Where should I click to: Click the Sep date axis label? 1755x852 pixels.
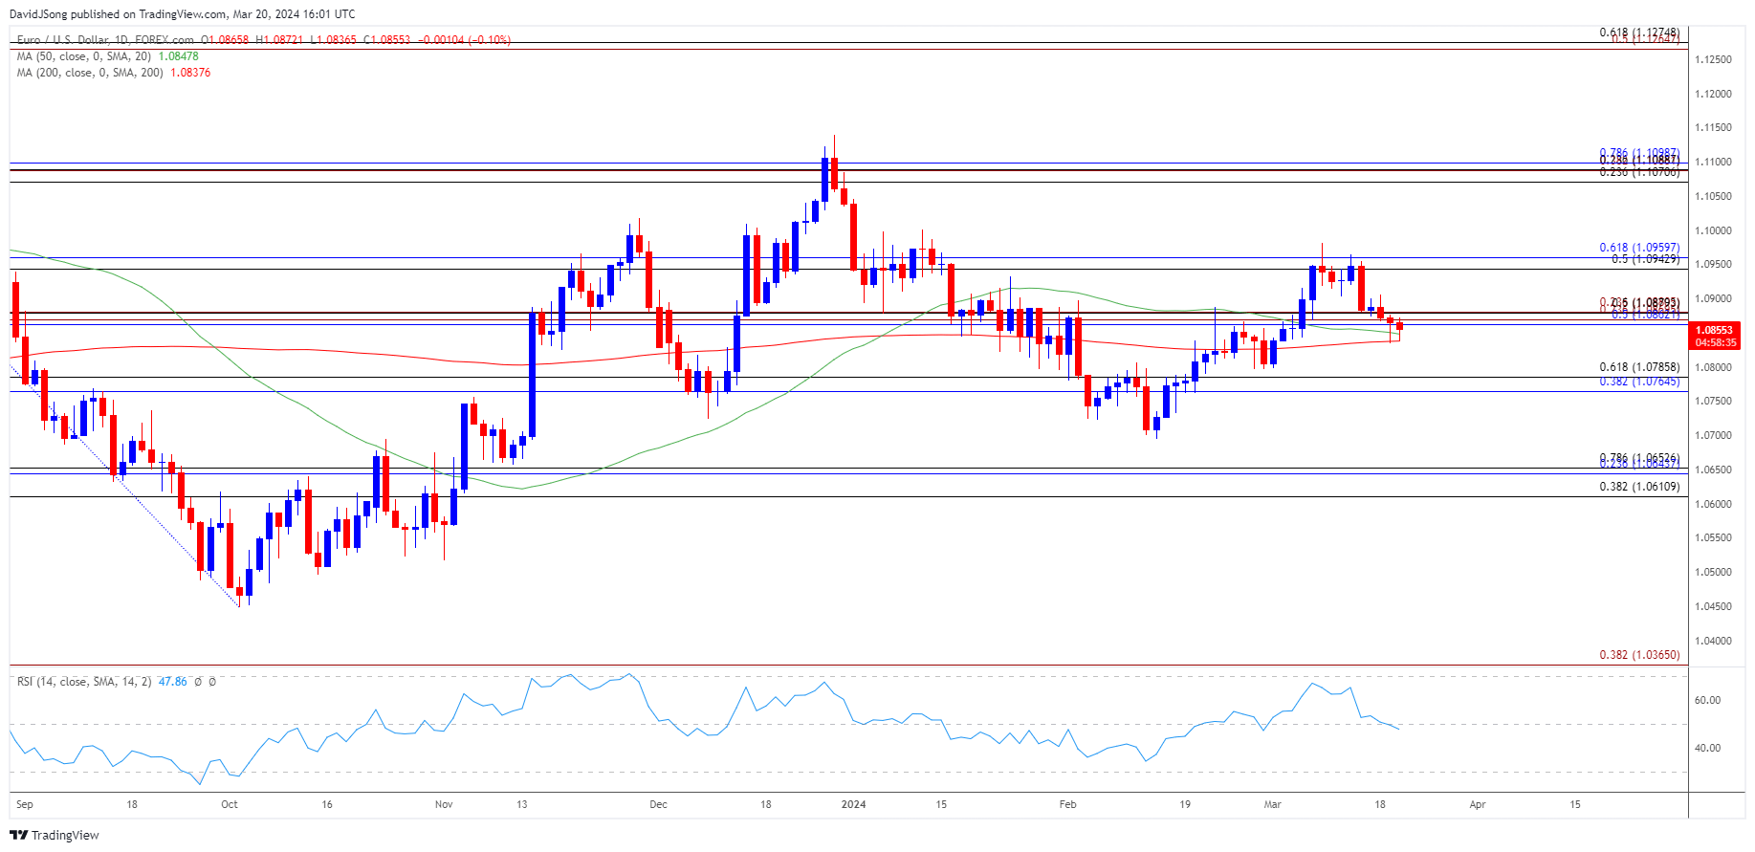click(x=25, y=804)
